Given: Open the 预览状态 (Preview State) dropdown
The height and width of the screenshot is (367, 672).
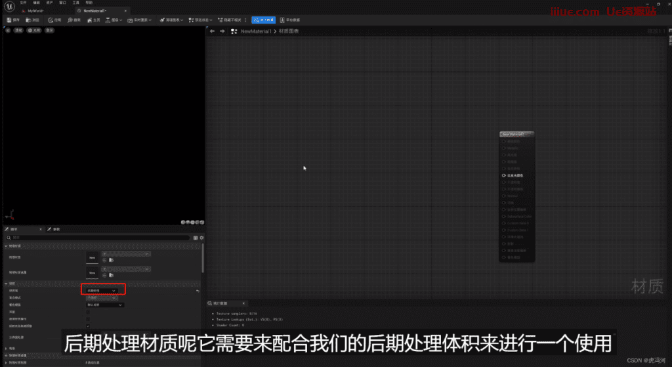Looking at the screenshot, I should click(x=201, y=20).
